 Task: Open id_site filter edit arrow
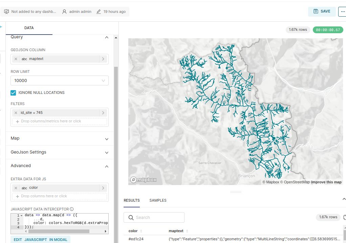tap(103, 113)
